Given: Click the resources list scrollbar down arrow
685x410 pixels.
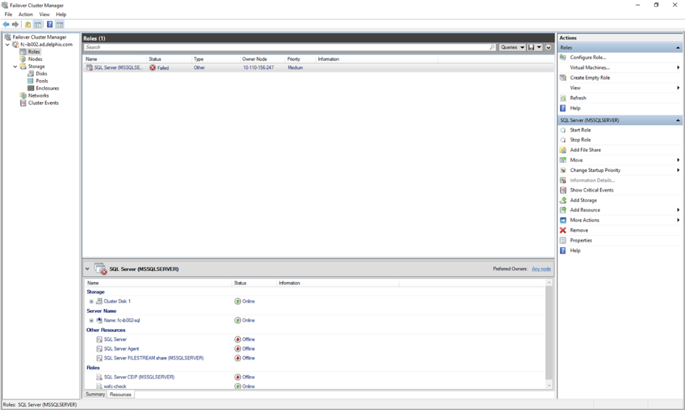Looking at the screenshot, I should (x=549, y=385).
